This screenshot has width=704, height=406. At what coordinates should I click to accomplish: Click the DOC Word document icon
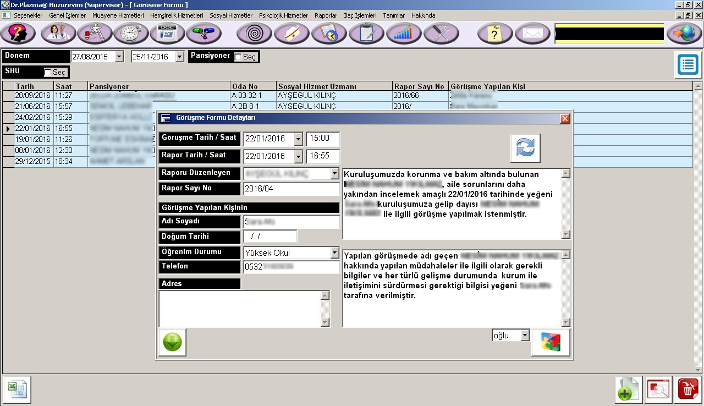click(167, 34)
